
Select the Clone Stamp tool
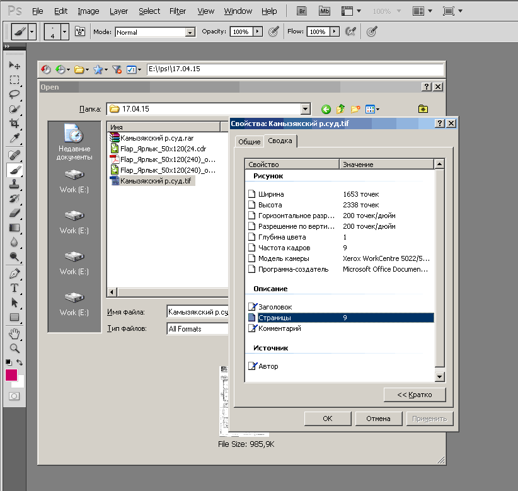tap(14, 184)
